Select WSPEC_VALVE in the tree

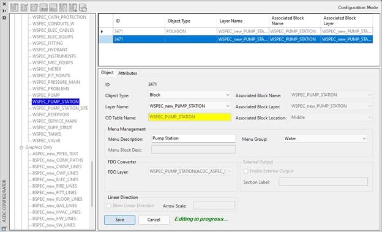tap(47, 141)
